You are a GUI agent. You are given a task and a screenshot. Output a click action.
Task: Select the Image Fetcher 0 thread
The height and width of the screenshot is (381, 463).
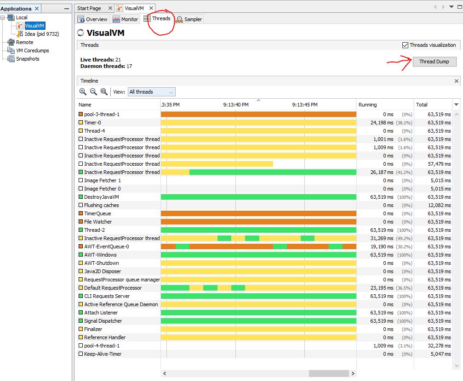[x=265, y=189]
